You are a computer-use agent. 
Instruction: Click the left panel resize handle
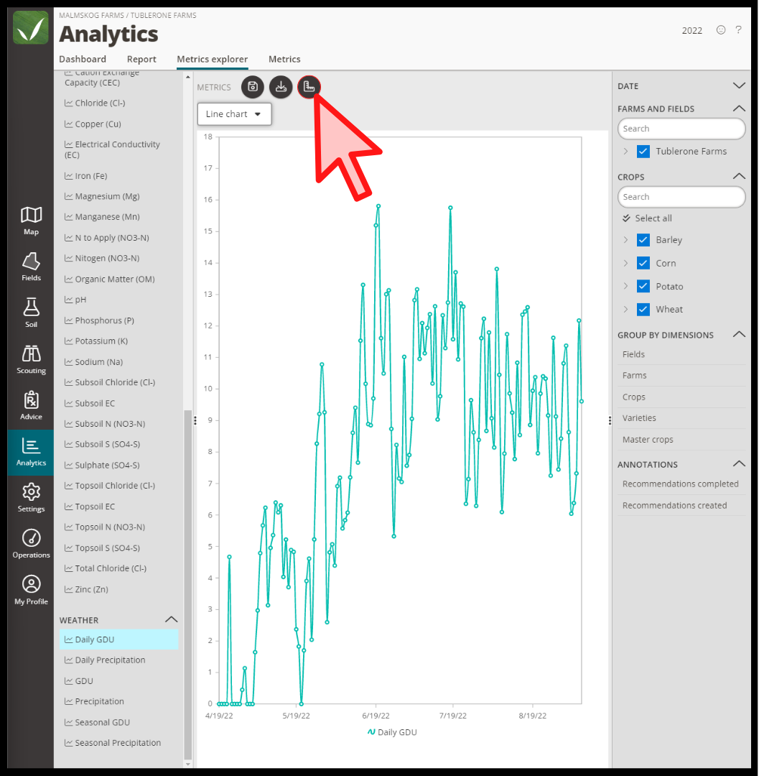(195, 420)
